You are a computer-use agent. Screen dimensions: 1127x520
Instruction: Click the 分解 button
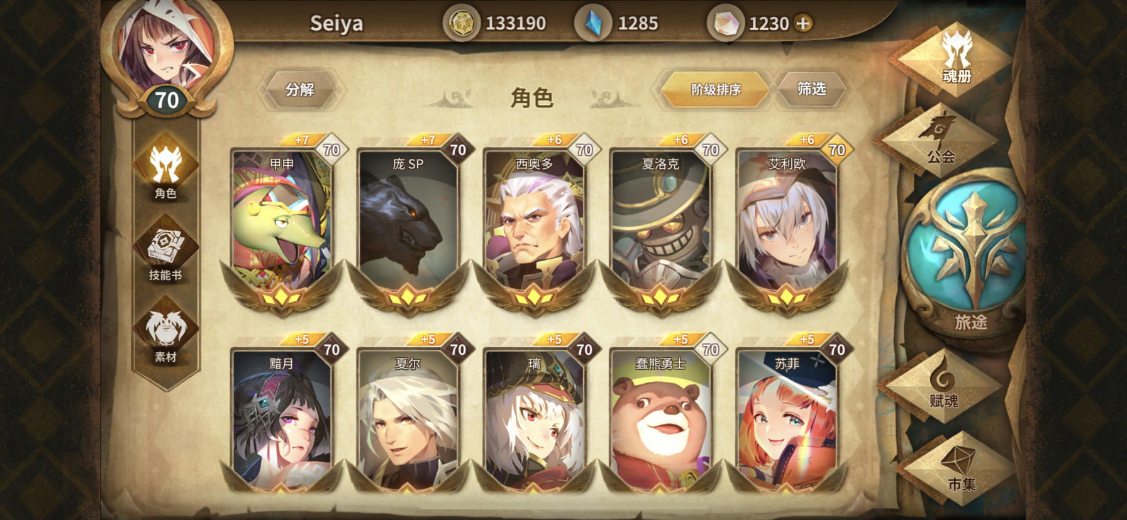pos(299,90)
